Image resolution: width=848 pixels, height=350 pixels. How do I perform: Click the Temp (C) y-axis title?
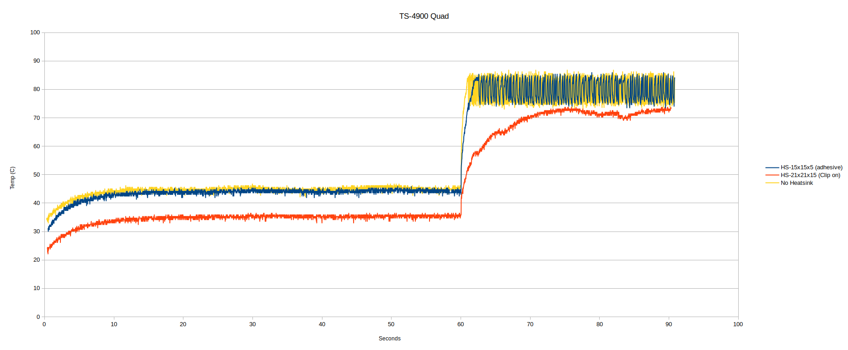pos(12,178)
